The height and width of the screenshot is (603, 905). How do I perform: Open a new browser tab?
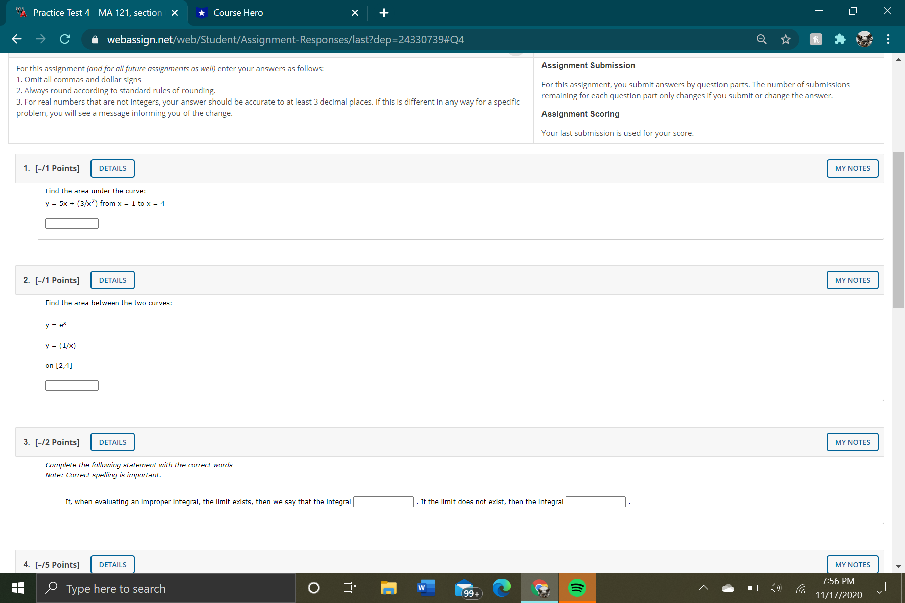(384, 13)
